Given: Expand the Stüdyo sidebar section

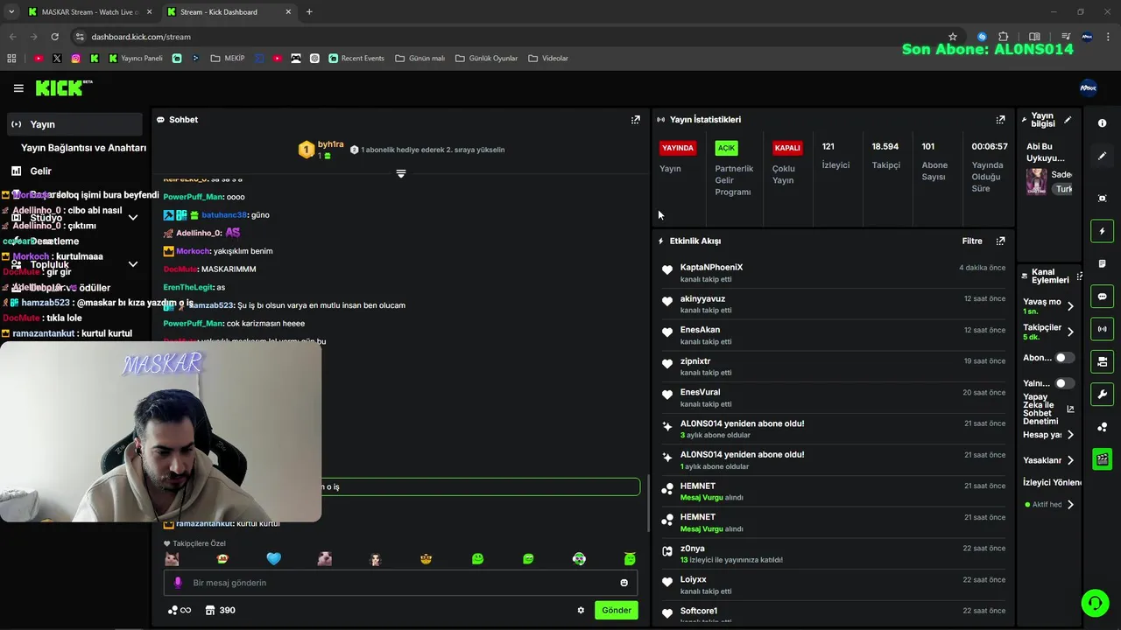Looking at the screenshot, I should (133, 218).
